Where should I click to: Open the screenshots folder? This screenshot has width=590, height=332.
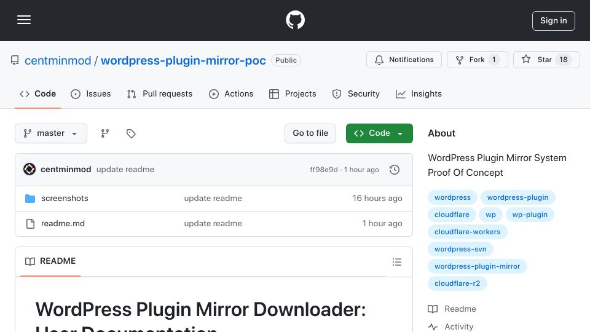tap(65, 199)
